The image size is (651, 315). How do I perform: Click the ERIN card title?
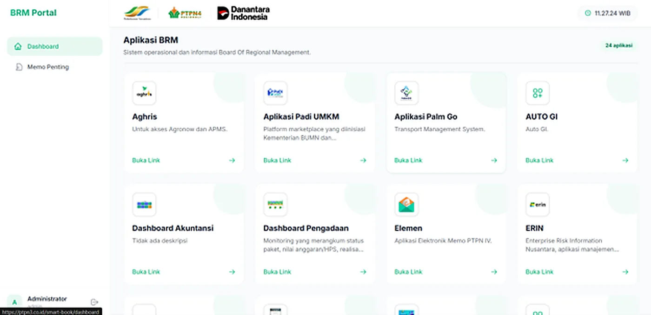pos(534,228)
